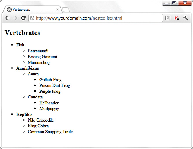
Task: Click Purple Frog entry
Action: (50, 91)
